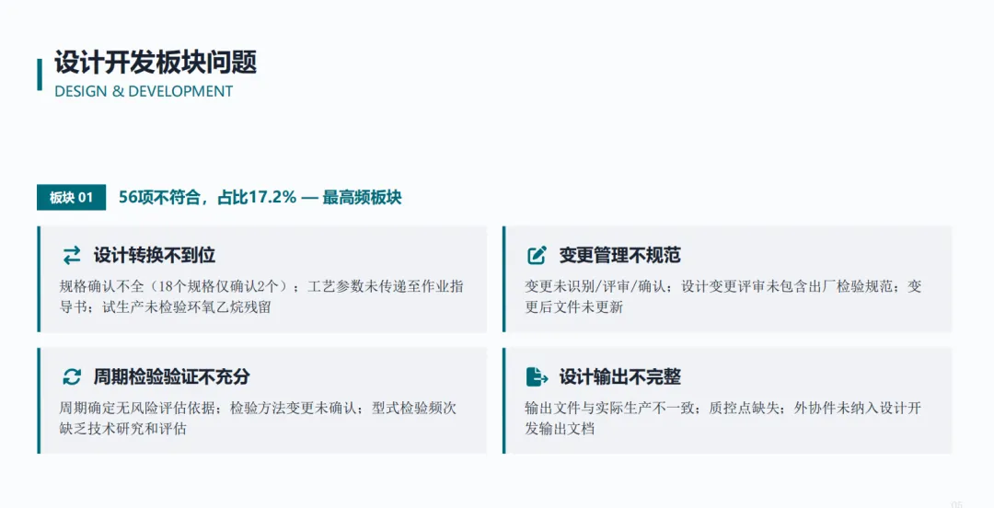Click the teal vertical bar beside the title
This screenshot has height=508, width=994.
click(x=40, y=75)
